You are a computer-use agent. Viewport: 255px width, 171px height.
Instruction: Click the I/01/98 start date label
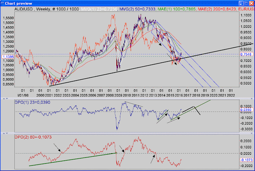click(23, 95)
